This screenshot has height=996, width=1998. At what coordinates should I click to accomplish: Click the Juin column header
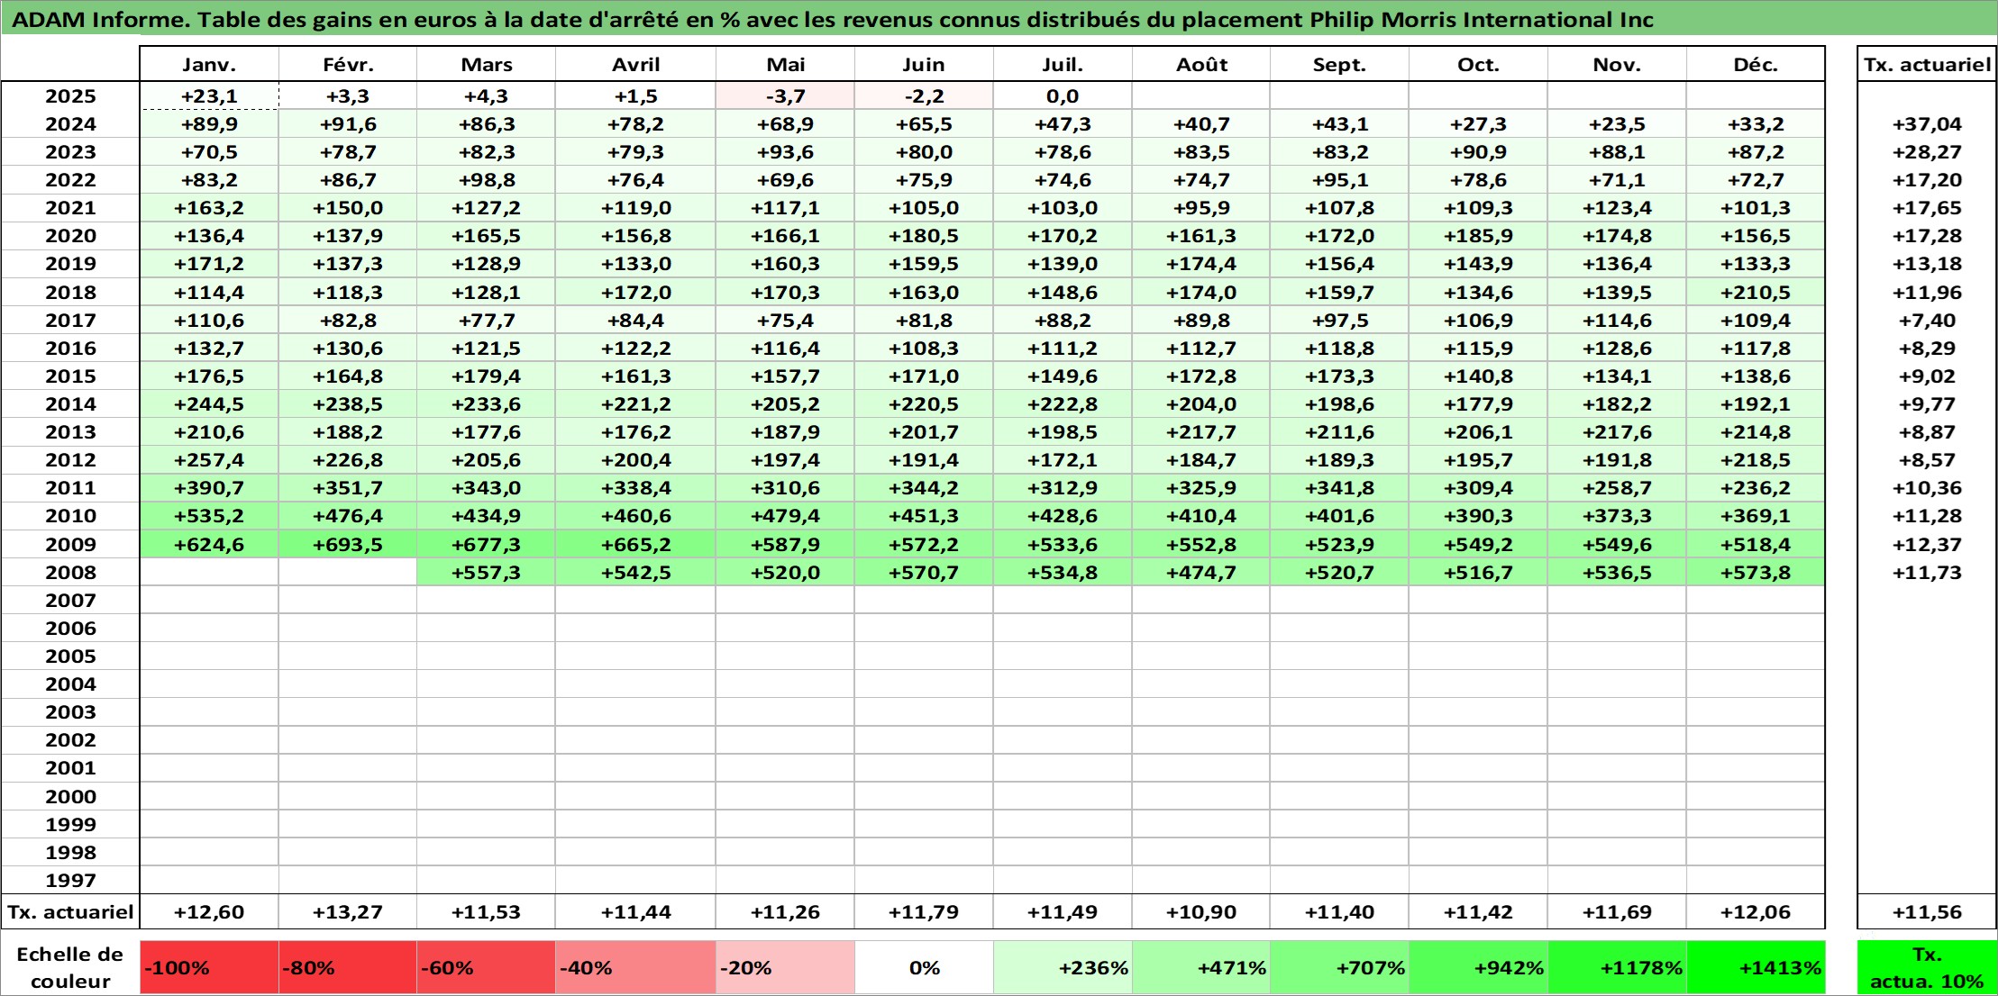(924, 64)
